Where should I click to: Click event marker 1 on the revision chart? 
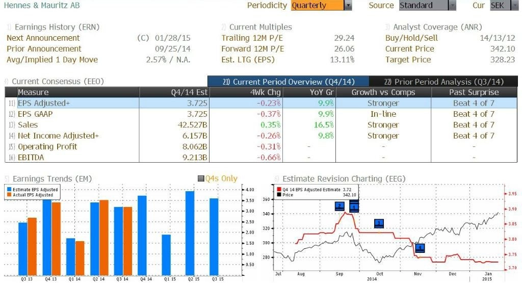click(354, 207)
